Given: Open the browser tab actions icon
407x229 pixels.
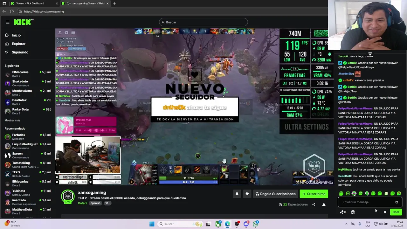Looking at the screenshot, I should (x=4, y=3).
